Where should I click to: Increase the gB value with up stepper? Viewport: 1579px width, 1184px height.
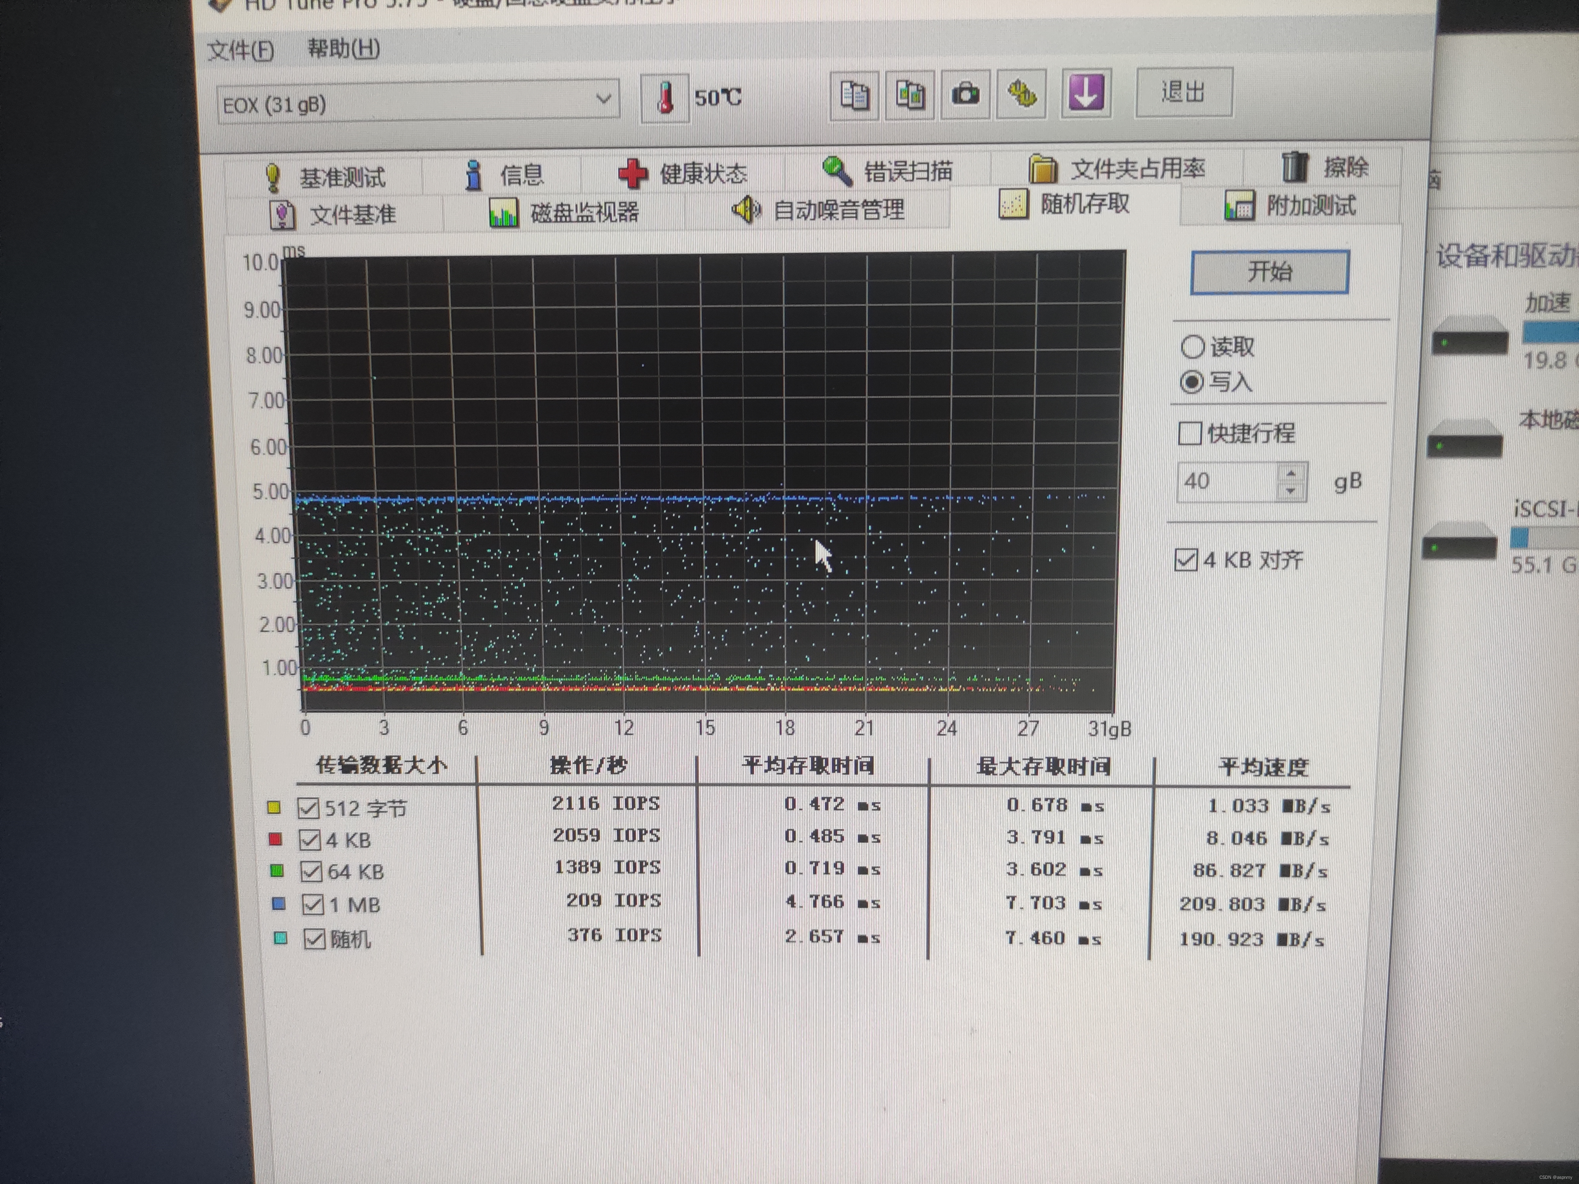click(1290, 474)
